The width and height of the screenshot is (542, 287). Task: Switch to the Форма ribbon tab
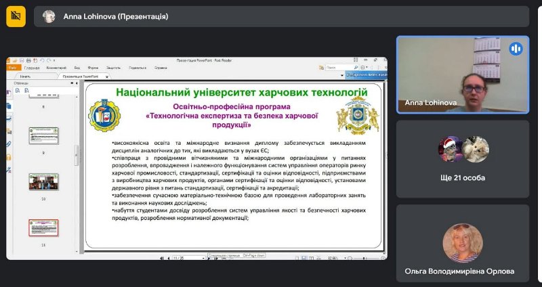pos(93,68)
